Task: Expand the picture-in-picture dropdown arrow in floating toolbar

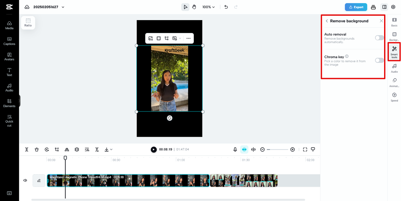Action: 180,38
